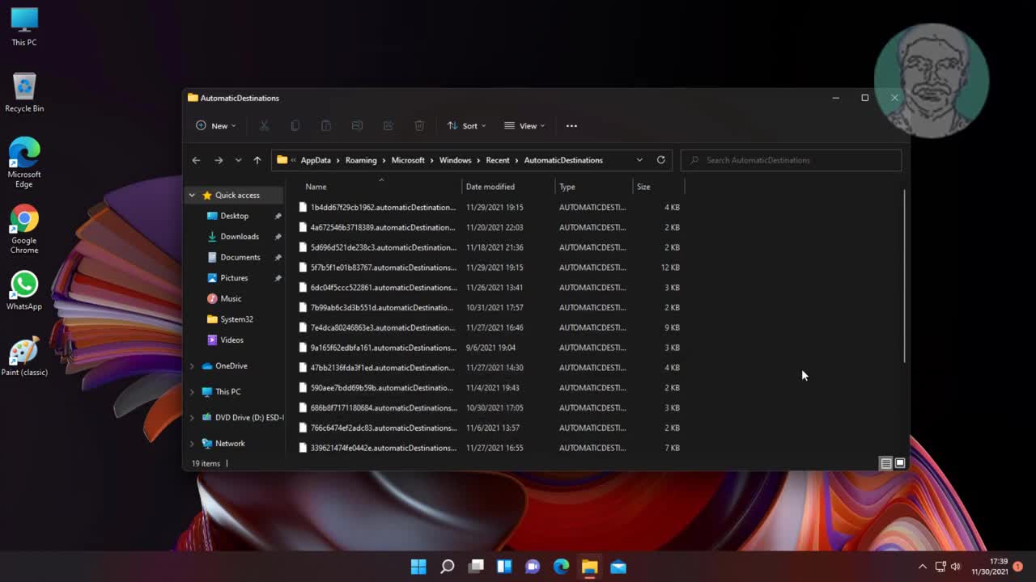The width and height of the screenshot is (1036, 582).
Task: Open the Sort dropdown menu
Action: [467, 126]
